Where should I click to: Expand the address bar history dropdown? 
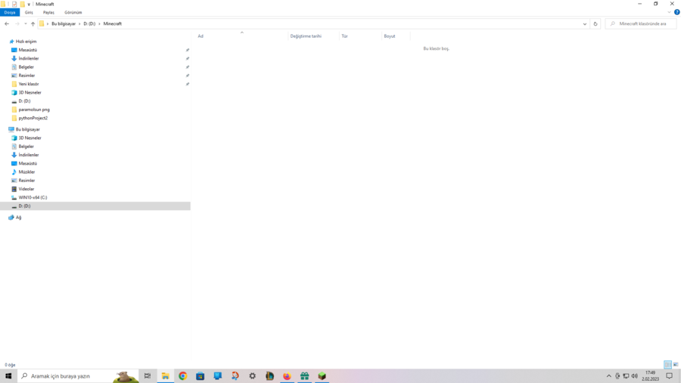(585, 24)
